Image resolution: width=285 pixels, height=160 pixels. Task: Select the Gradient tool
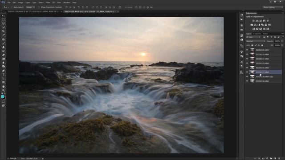[3, 59]
